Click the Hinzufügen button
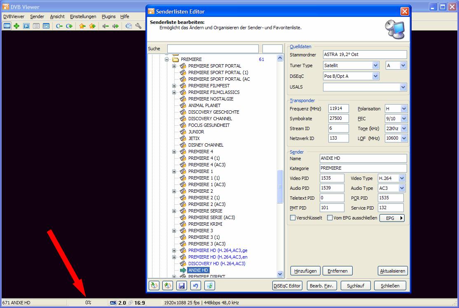Screen dimensions: 459x308 point(305,271)
